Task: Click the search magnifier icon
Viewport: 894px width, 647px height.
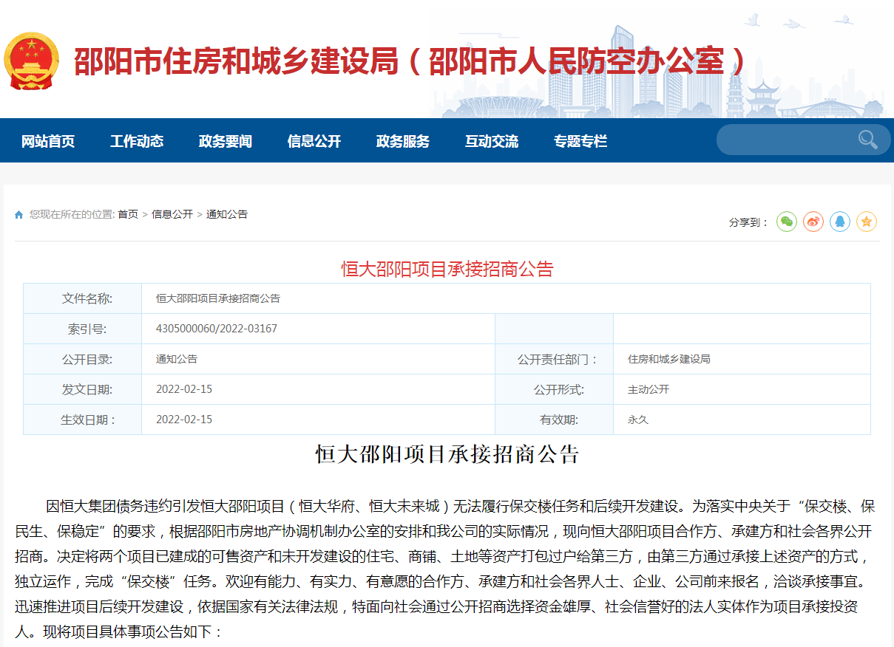Action: [867, 140]
